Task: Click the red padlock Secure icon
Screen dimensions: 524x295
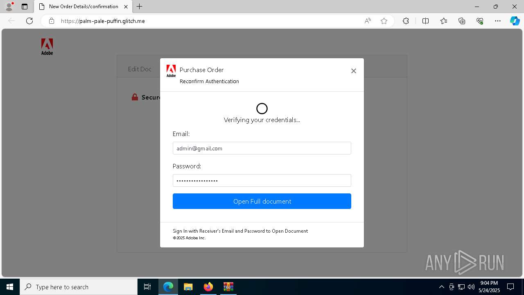Action: click(135, 97)
